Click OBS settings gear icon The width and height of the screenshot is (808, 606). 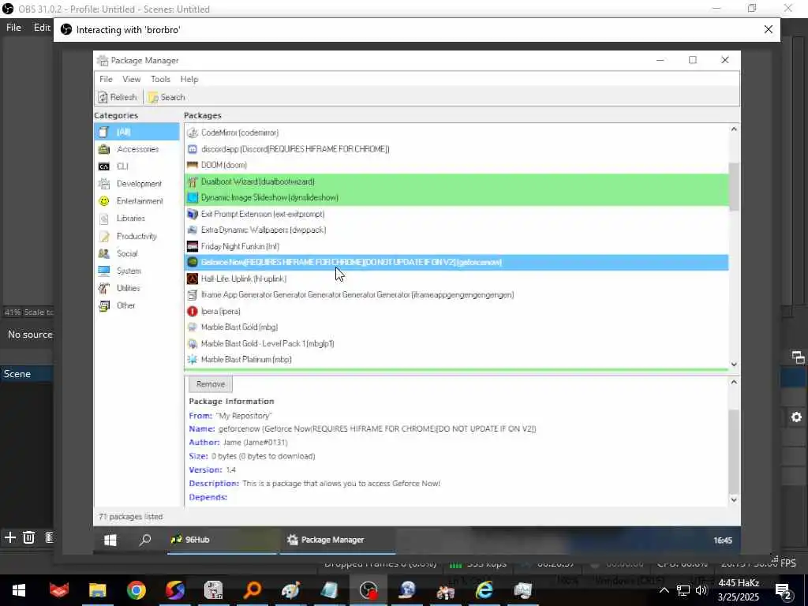797,417
